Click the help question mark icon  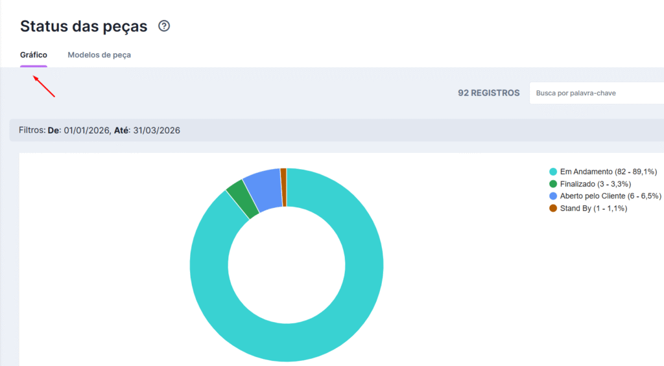(164, 27)
